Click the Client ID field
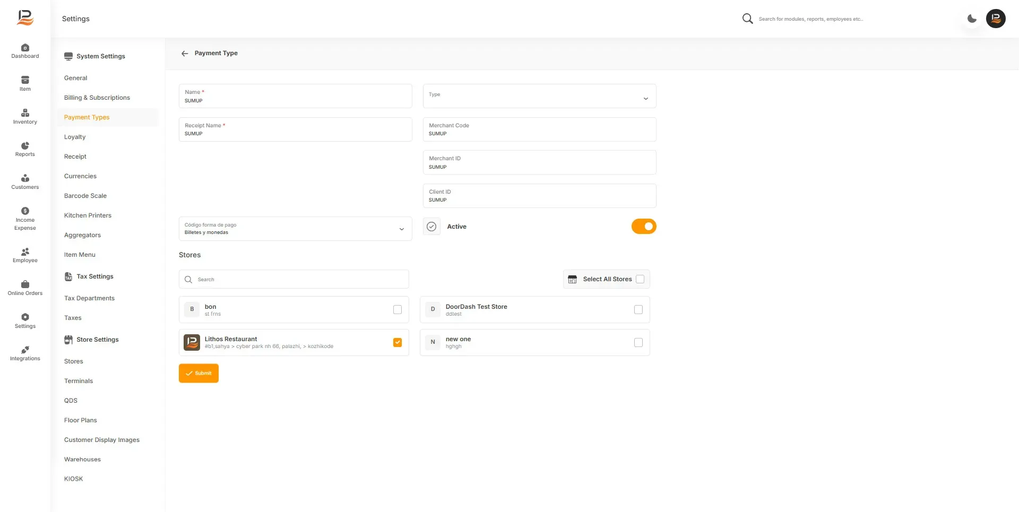This screenshot has height=512, width=1019. [539, 196]
